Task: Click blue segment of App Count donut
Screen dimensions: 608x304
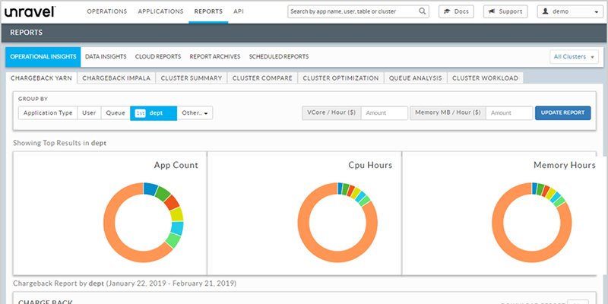Action: [150, 188]
